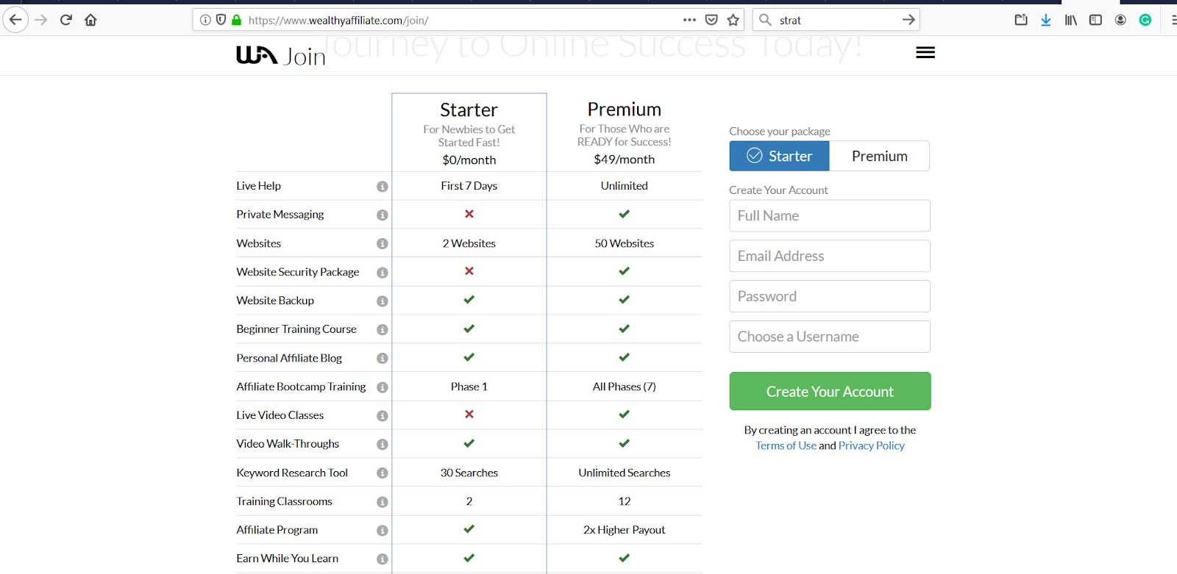Open the library icon in toolbar
This screenshot has width=1177, height=574.
(1070, 20)
